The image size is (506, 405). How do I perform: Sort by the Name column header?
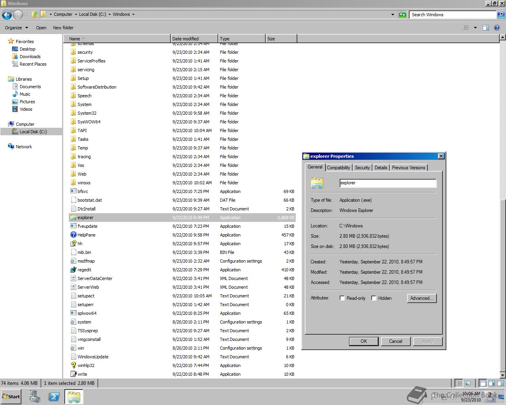(x=117, y=39)
